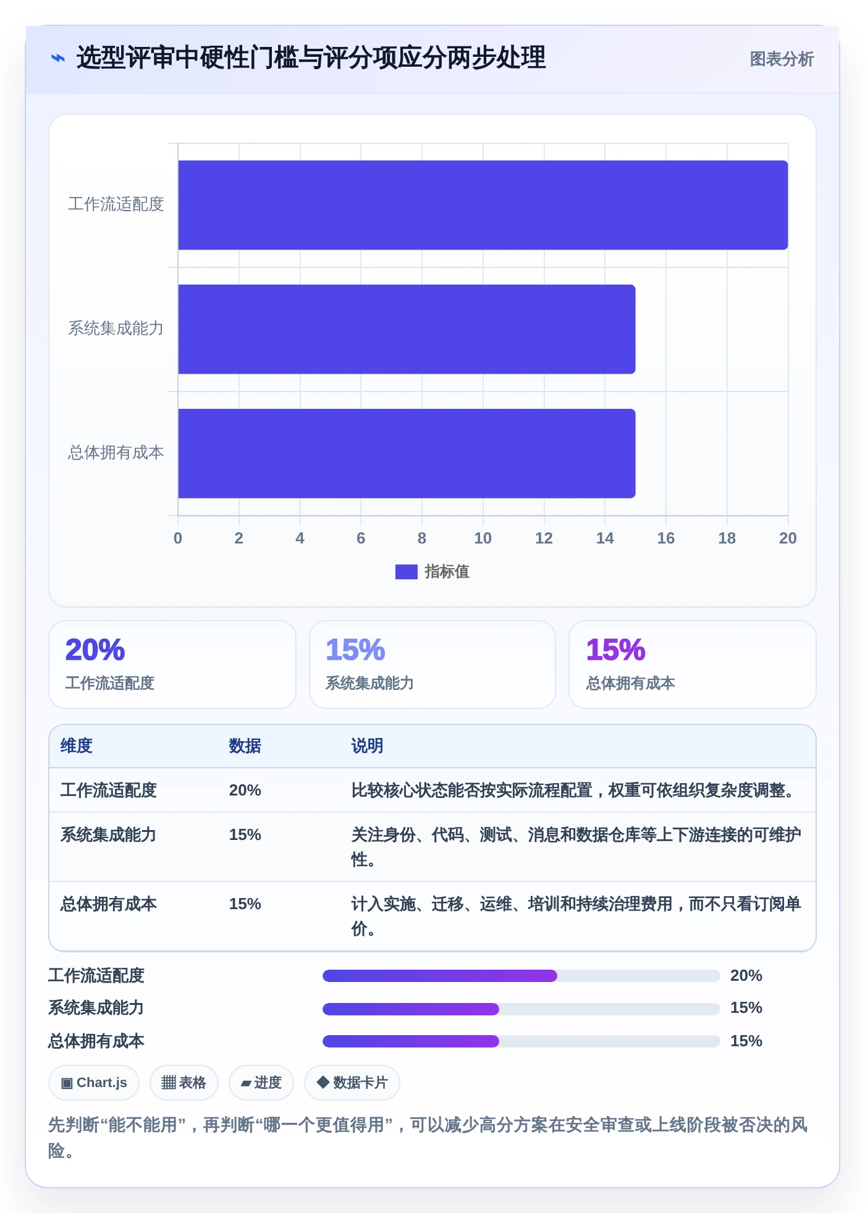Click the 数据 column header

245,746
